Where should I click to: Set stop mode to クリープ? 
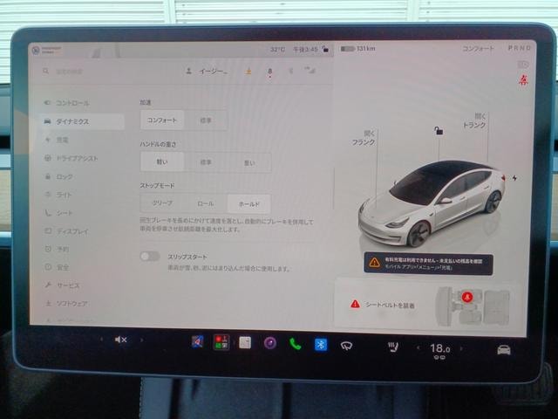click(x=162, y=203)
